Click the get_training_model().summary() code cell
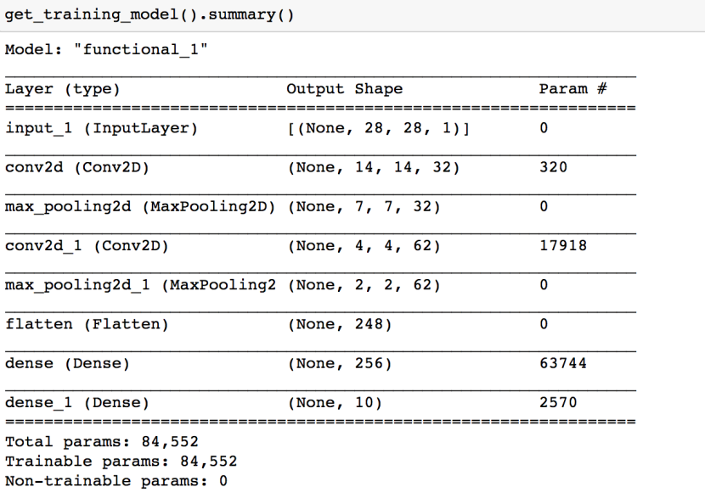This screenshot has height=498, width=705. point(352,15)
